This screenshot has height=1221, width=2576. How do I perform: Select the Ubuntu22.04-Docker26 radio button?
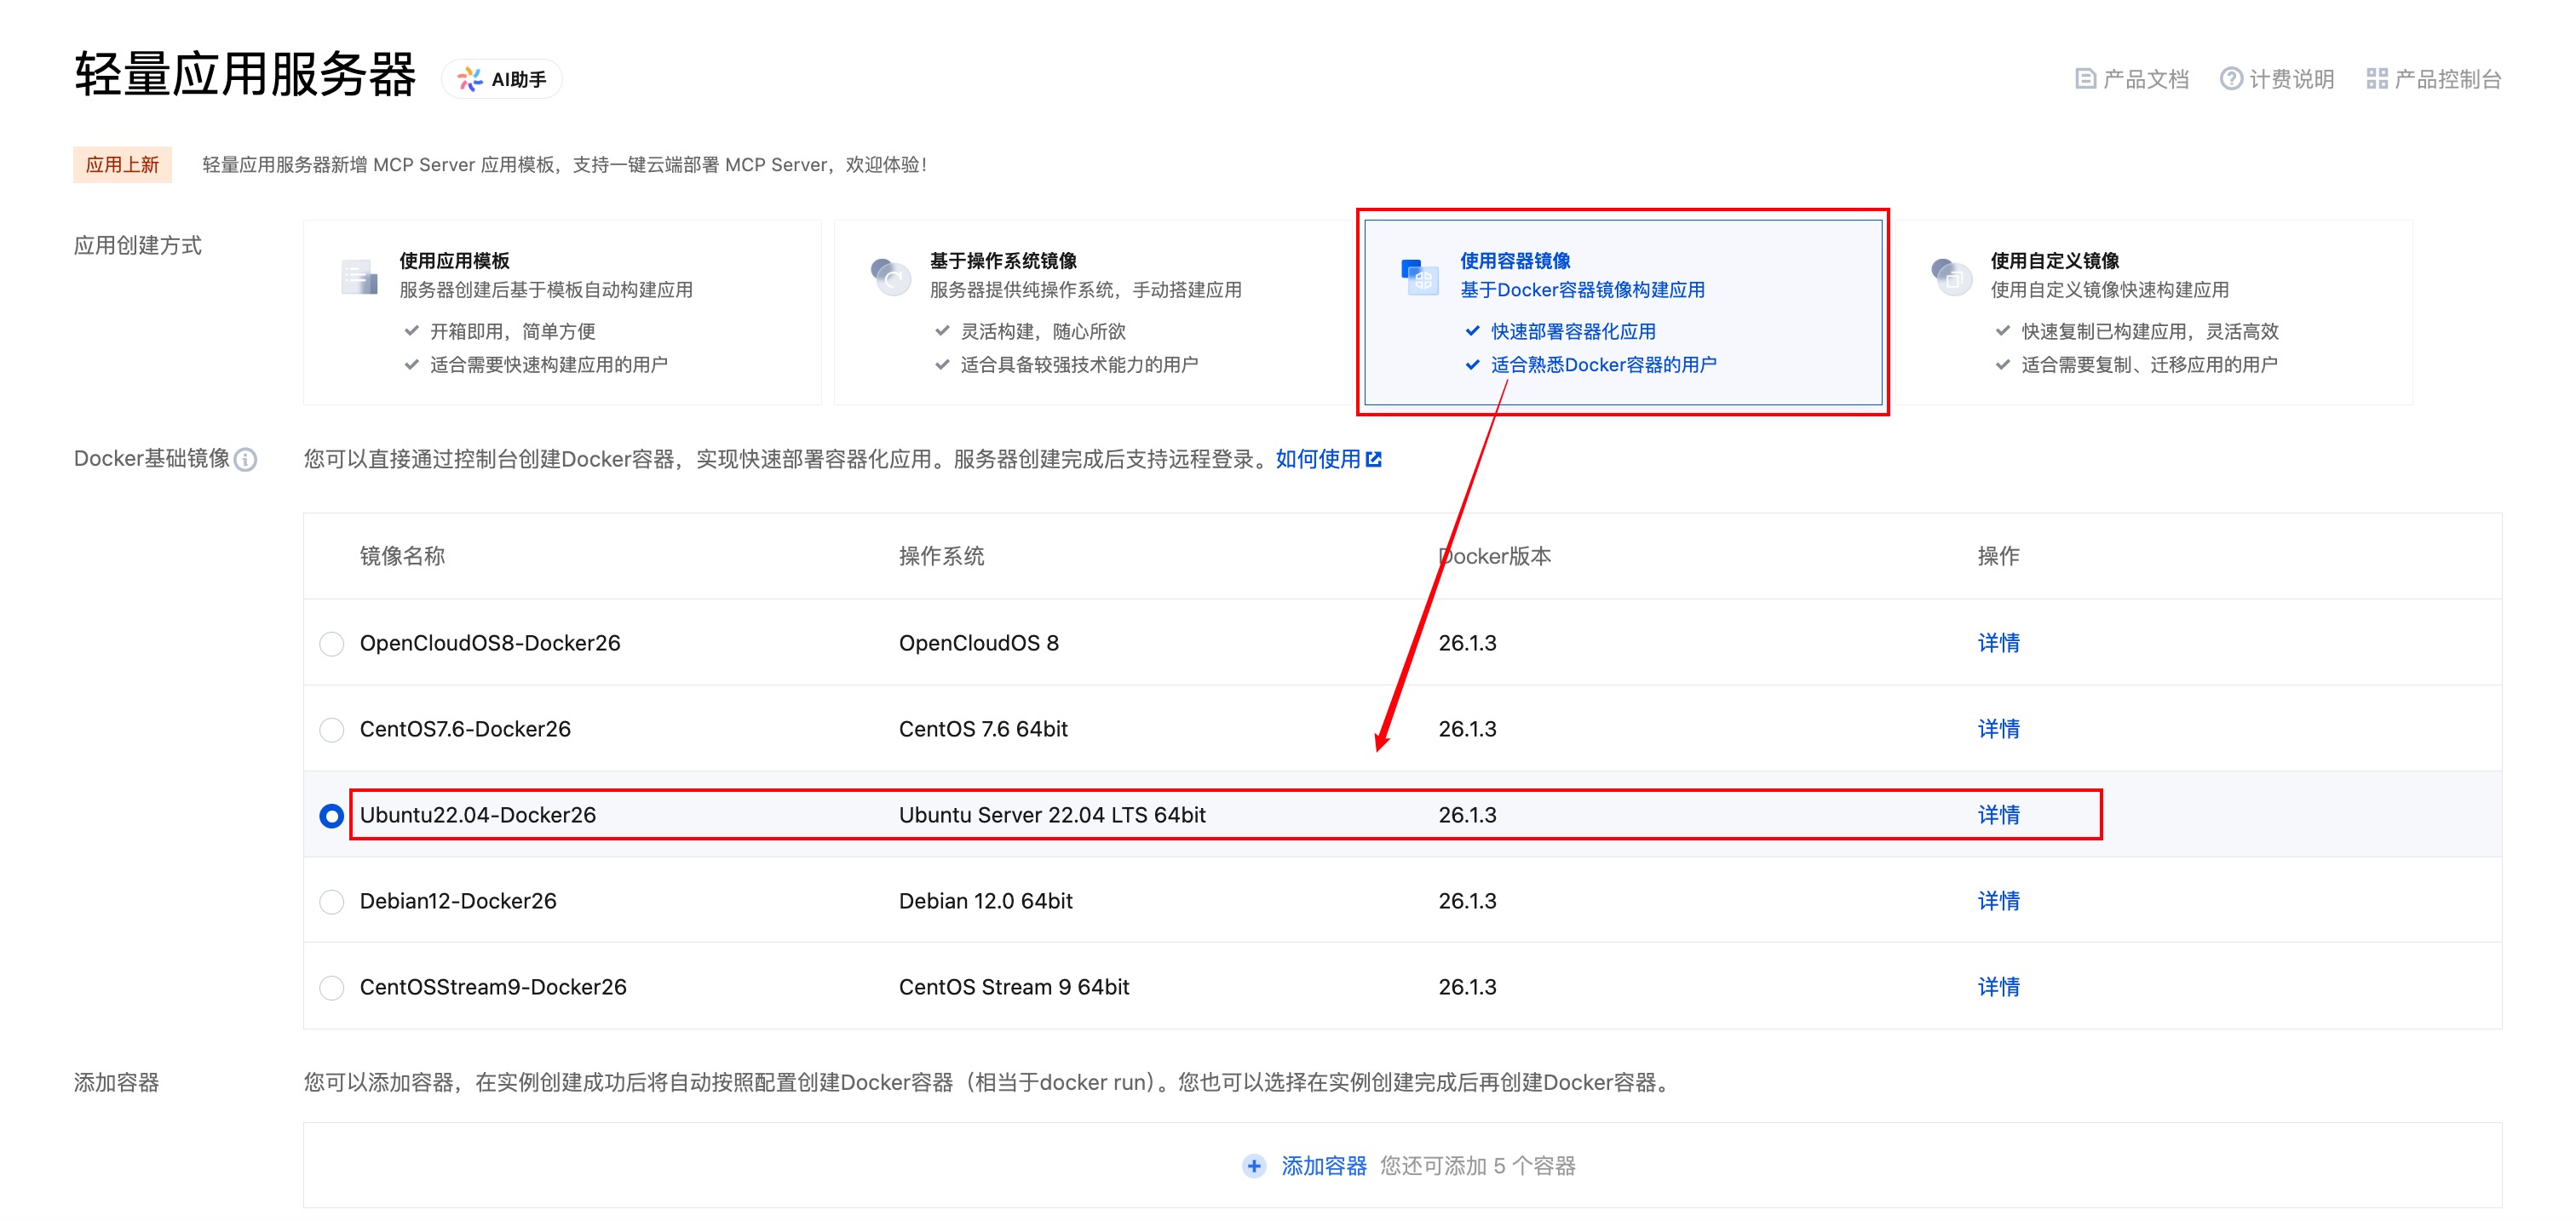331,817
